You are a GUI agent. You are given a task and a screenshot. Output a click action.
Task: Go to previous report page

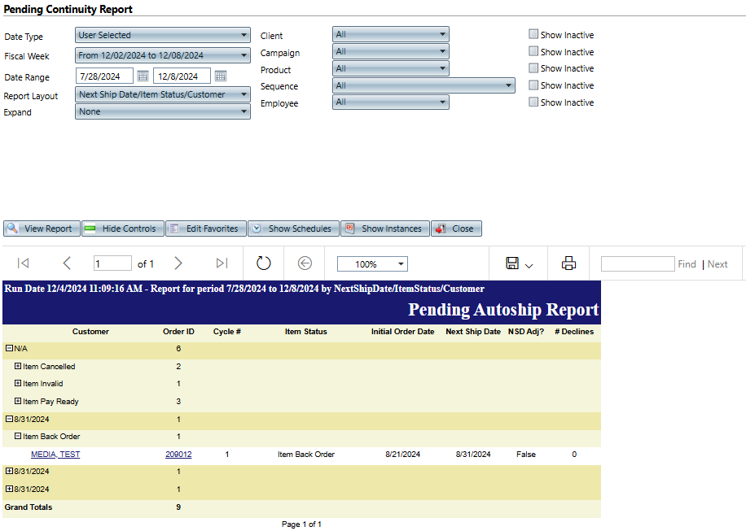67,263
